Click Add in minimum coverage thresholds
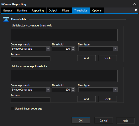139x126 pixels. 86,99
